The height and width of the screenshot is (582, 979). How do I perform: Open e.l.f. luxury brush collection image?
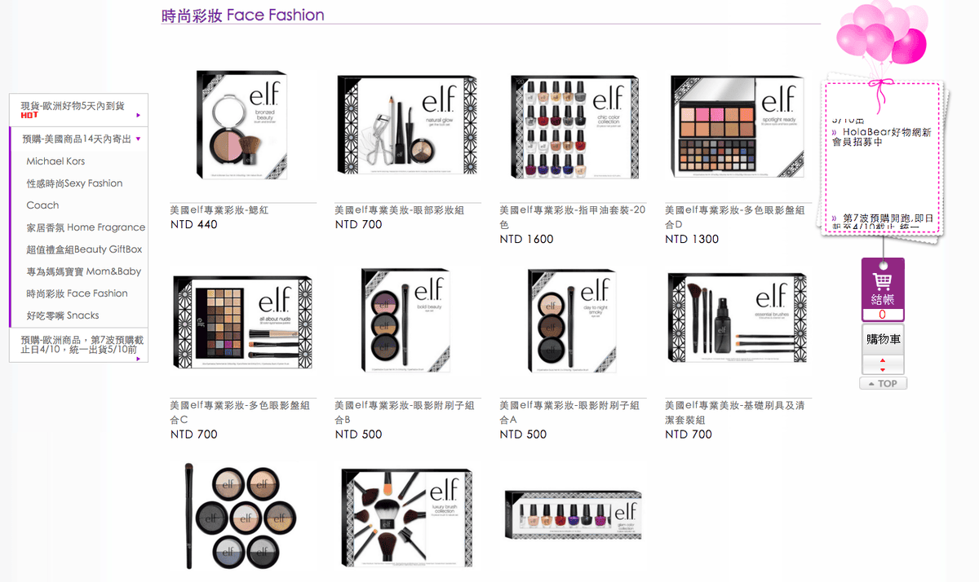point(407,518)
